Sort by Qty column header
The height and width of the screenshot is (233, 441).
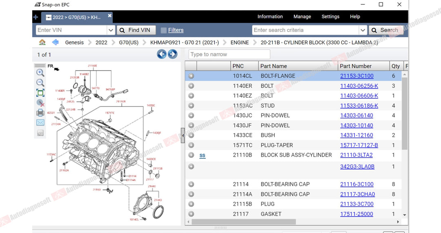[x=396, y=66]
